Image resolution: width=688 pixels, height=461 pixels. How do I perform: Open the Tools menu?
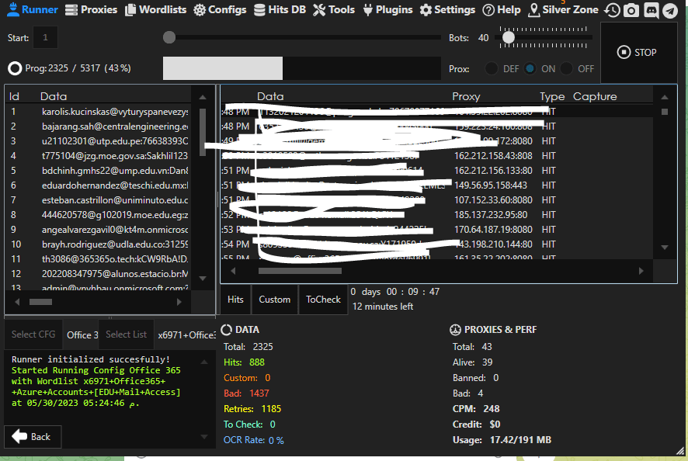334,10
